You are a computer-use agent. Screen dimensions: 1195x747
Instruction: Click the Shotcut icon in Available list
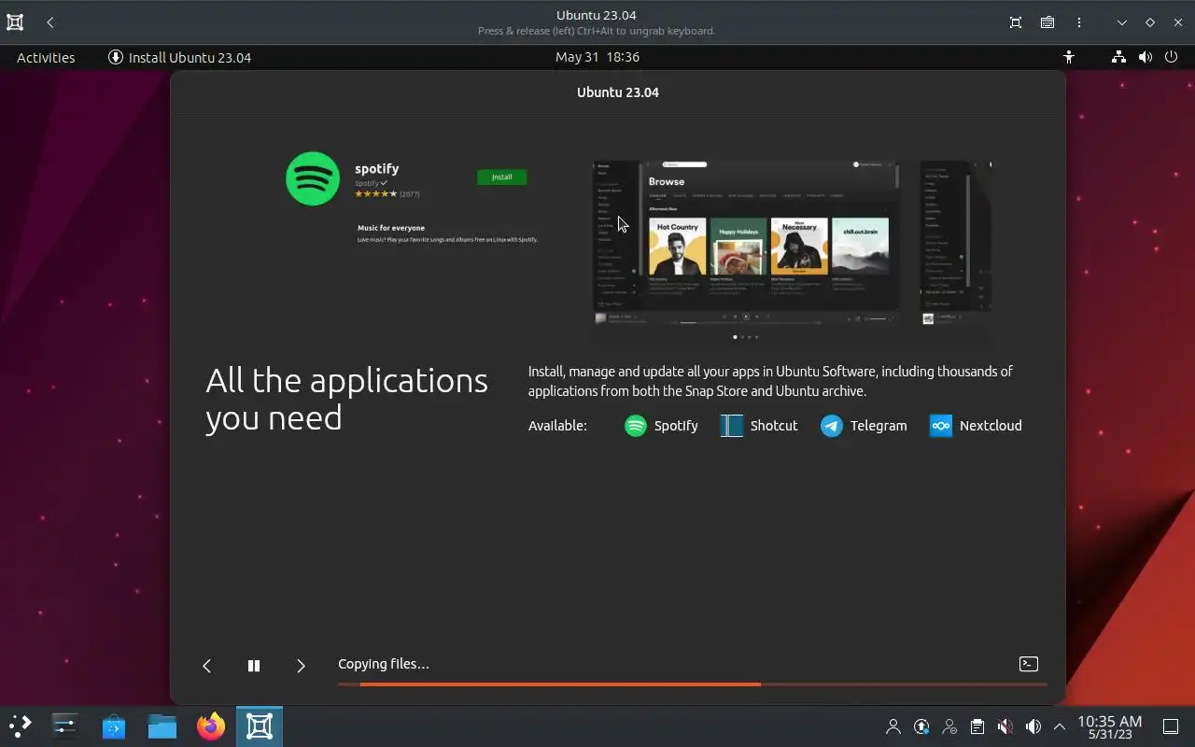click(732, 426)
